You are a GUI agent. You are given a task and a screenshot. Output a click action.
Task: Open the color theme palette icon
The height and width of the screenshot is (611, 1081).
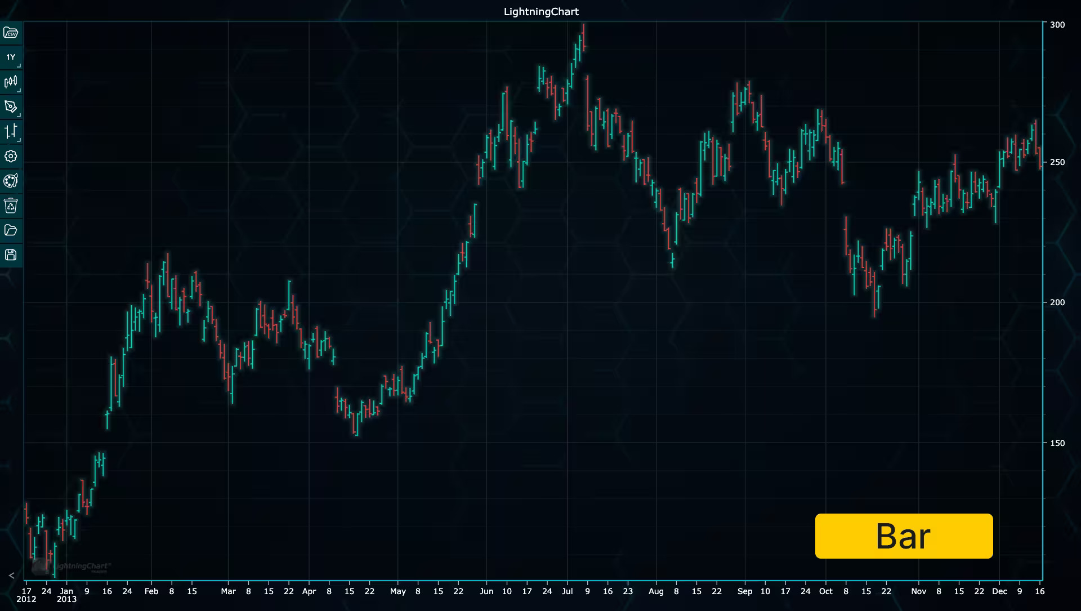tap(11, 181)
